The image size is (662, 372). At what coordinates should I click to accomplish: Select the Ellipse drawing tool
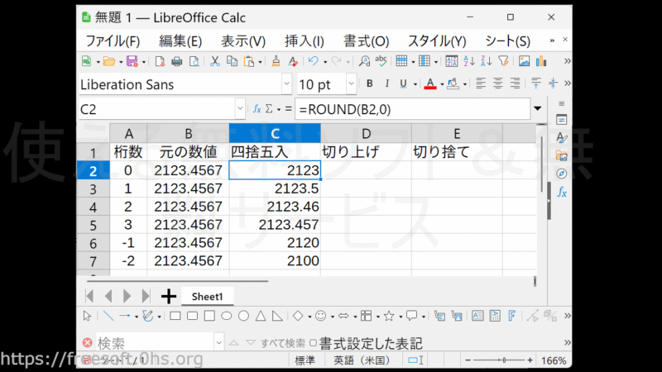pos(226,316)
